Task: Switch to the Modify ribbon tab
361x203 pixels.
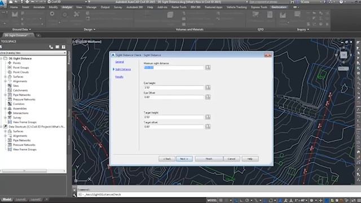Action: coord(53,7)
